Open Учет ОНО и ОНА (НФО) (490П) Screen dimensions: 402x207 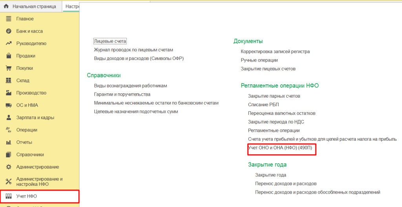281,148
